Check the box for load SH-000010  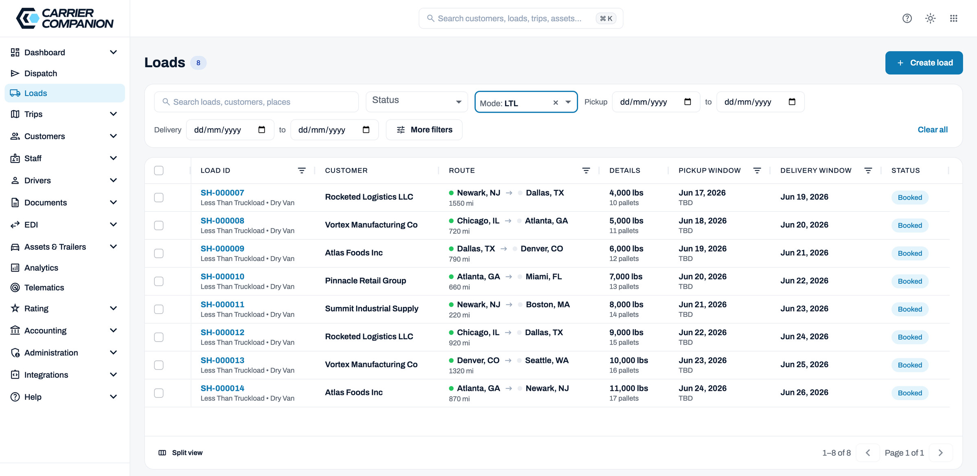tap(159, 281)
